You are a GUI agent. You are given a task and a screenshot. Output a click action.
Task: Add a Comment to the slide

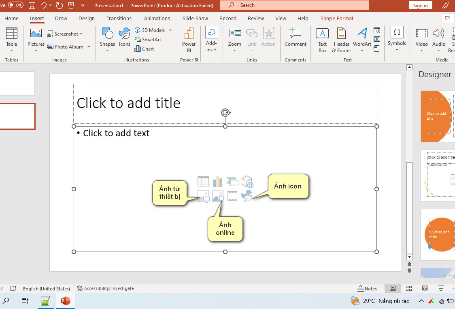click(296, 37)
